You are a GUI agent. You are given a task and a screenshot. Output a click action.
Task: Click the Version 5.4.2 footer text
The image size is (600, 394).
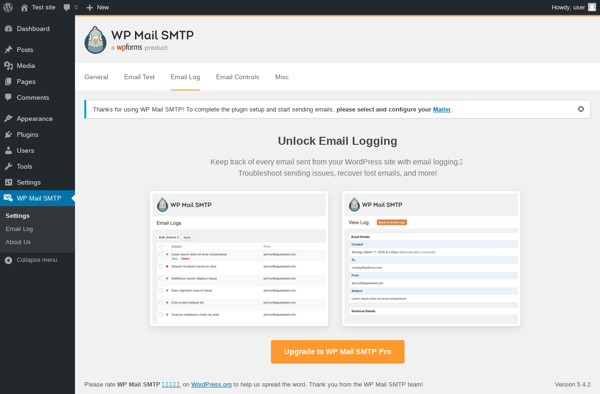573,384
